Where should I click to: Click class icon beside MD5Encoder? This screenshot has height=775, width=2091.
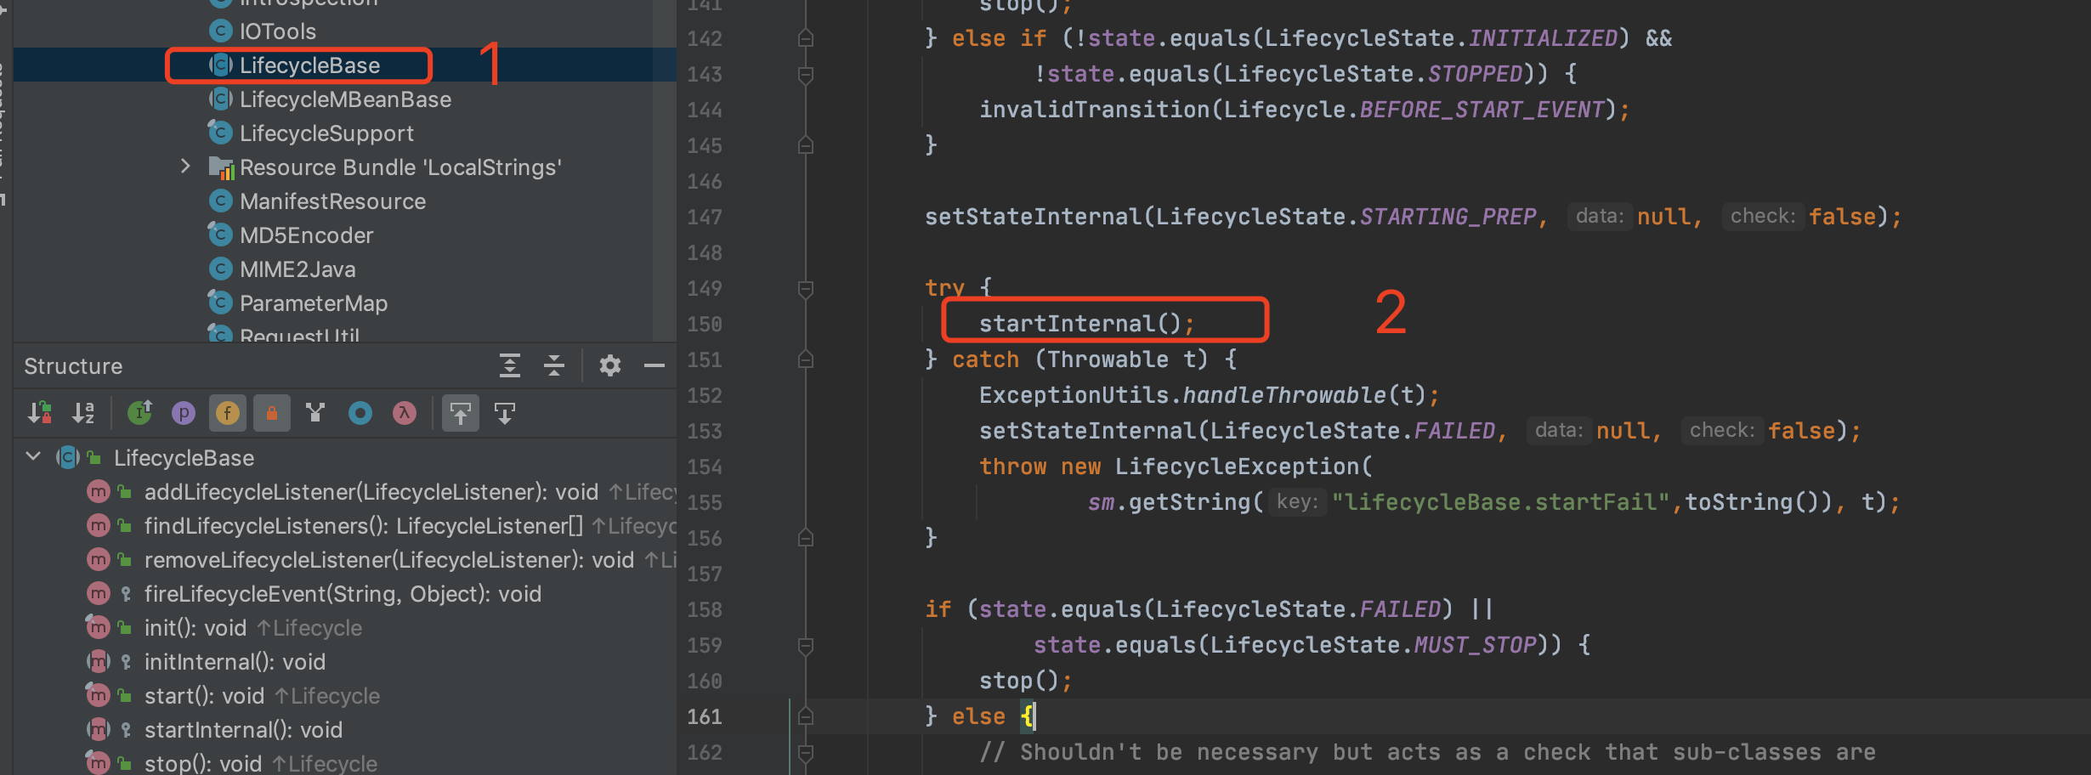pyautogui.click(x=221, y=235)
